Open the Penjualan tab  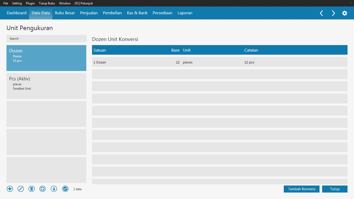click(x=89, y=13)
